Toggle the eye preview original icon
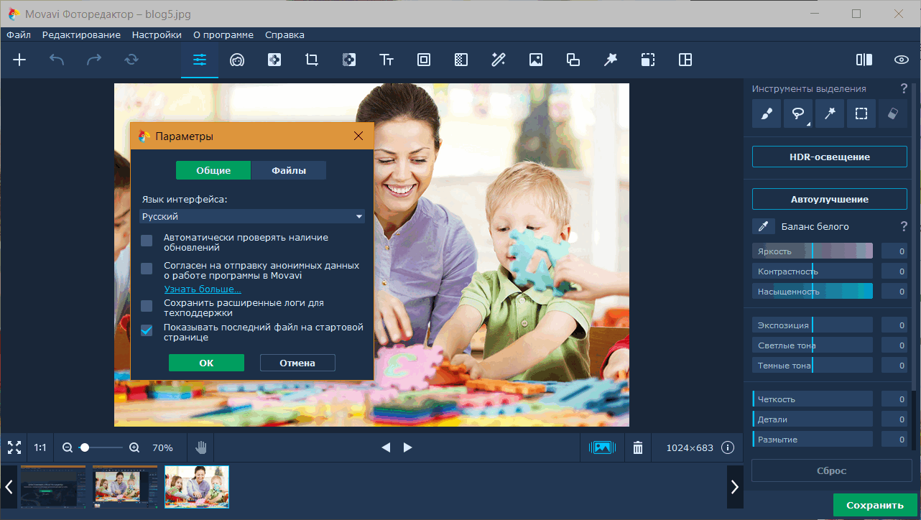921x520 pixels. tap(902, 60)
